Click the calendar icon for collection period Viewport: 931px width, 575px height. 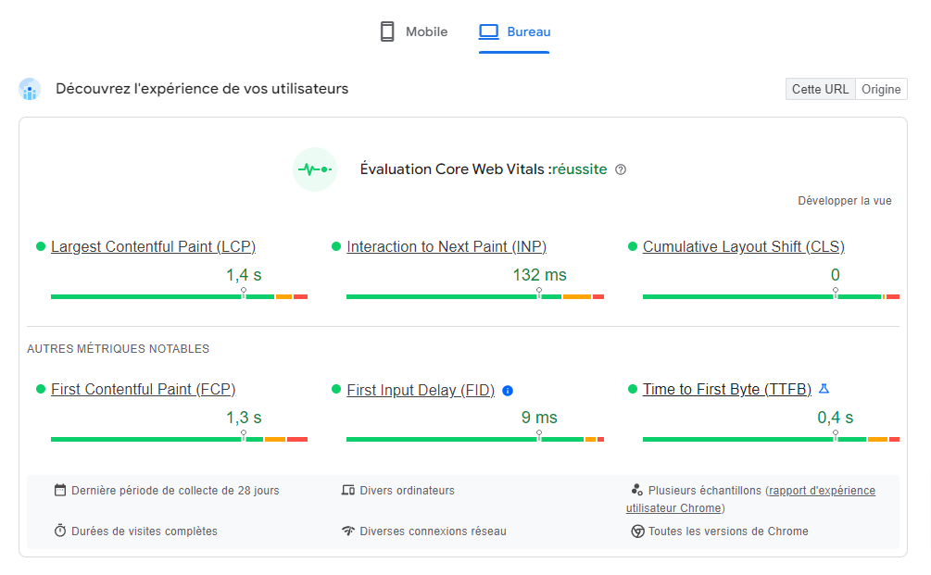(x=60, y=491)
